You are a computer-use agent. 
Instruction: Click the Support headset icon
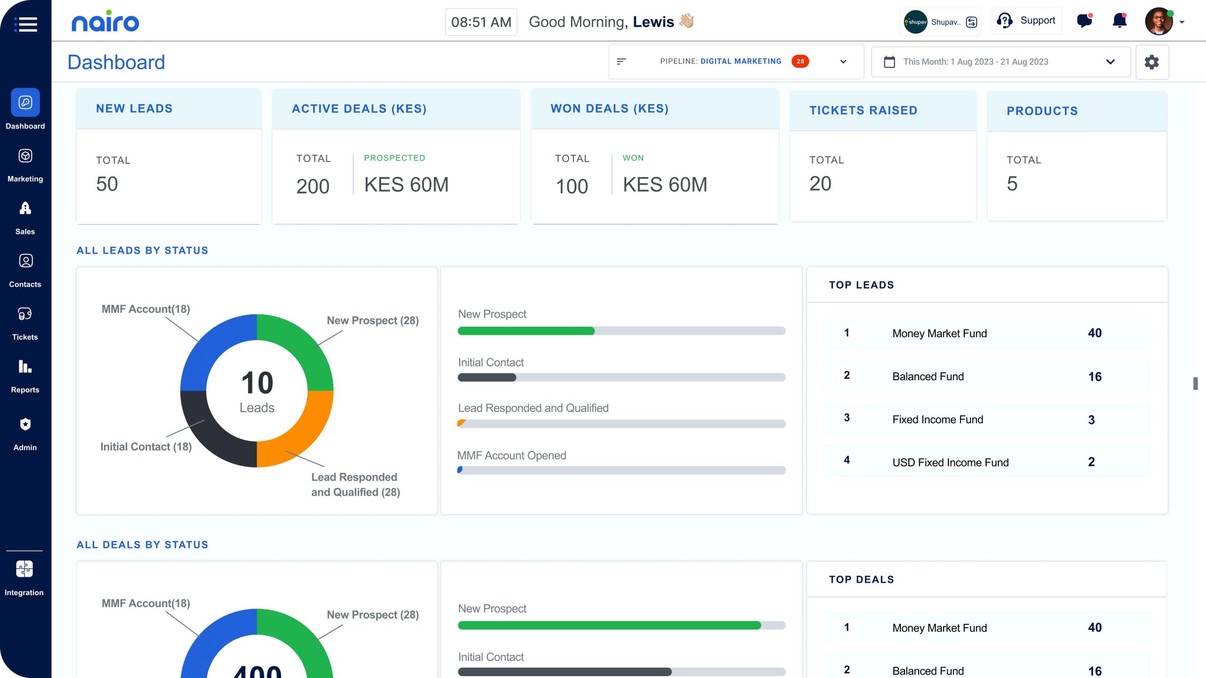(x=1004, y=21)
